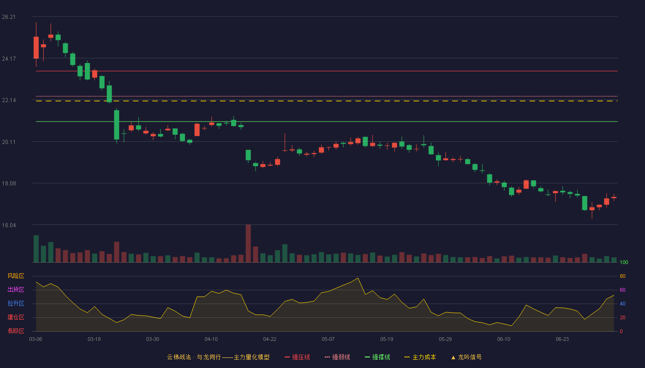The height and width of the screenshot is (368, 645).
Task: Toggle the 强弱线 legend item
Action: tap(337, 357)
